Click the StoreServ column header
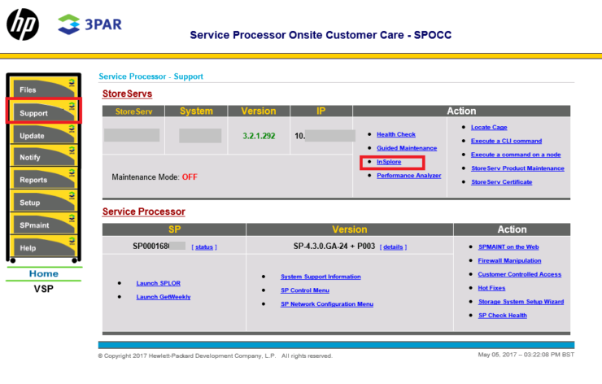602x384 pixels. [x=133, y=111]
